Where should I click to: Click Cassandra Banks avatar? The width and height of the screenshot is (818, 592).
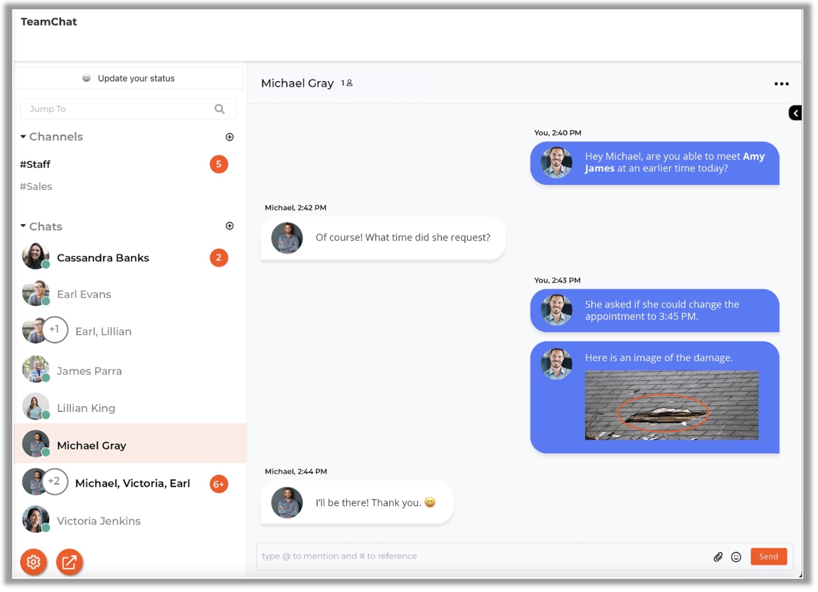36,256
